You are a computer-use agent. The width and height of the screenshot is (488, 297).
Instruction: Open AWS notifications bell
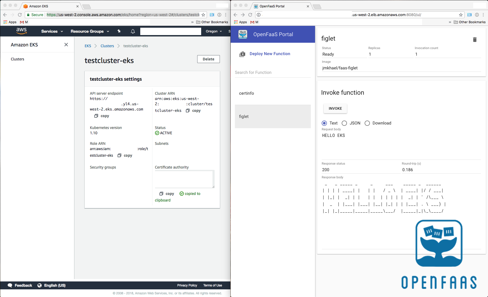pos(133,31)
